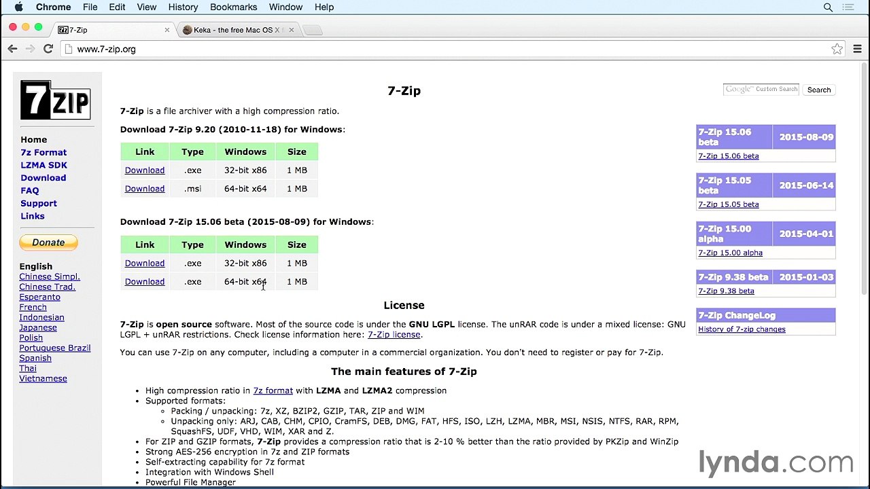Image resolution: width=870 pixels, height=489 pixels.
Task: Open the Help menu
Action: tap(324, 7)
